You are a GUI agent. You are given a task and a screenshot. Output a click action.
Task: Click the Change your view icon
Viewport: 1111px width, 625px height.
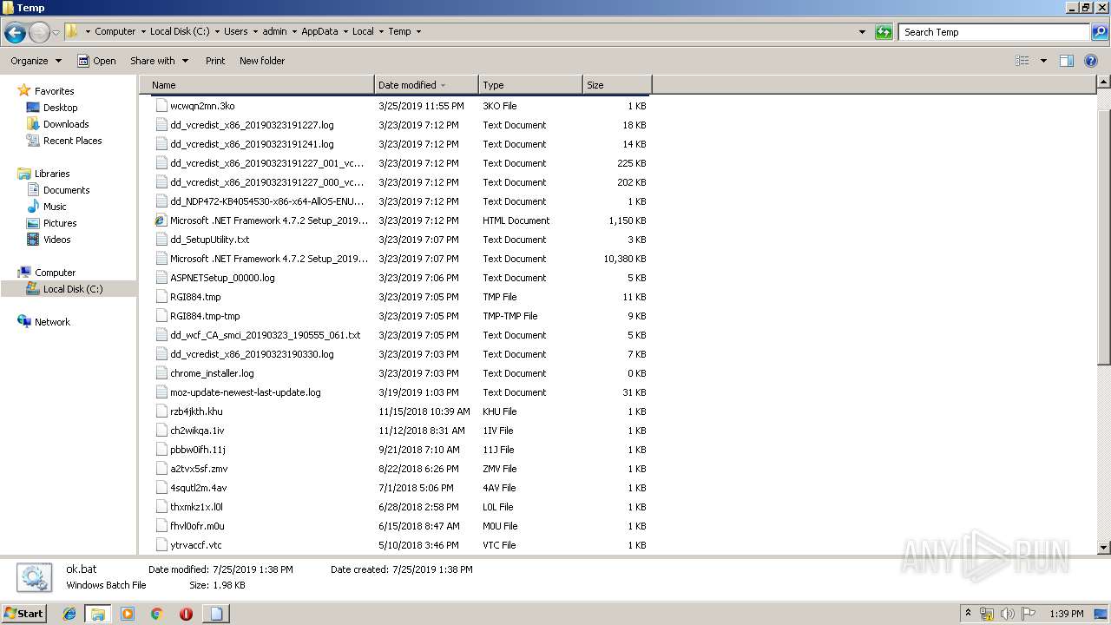(x=1022, y=61)
